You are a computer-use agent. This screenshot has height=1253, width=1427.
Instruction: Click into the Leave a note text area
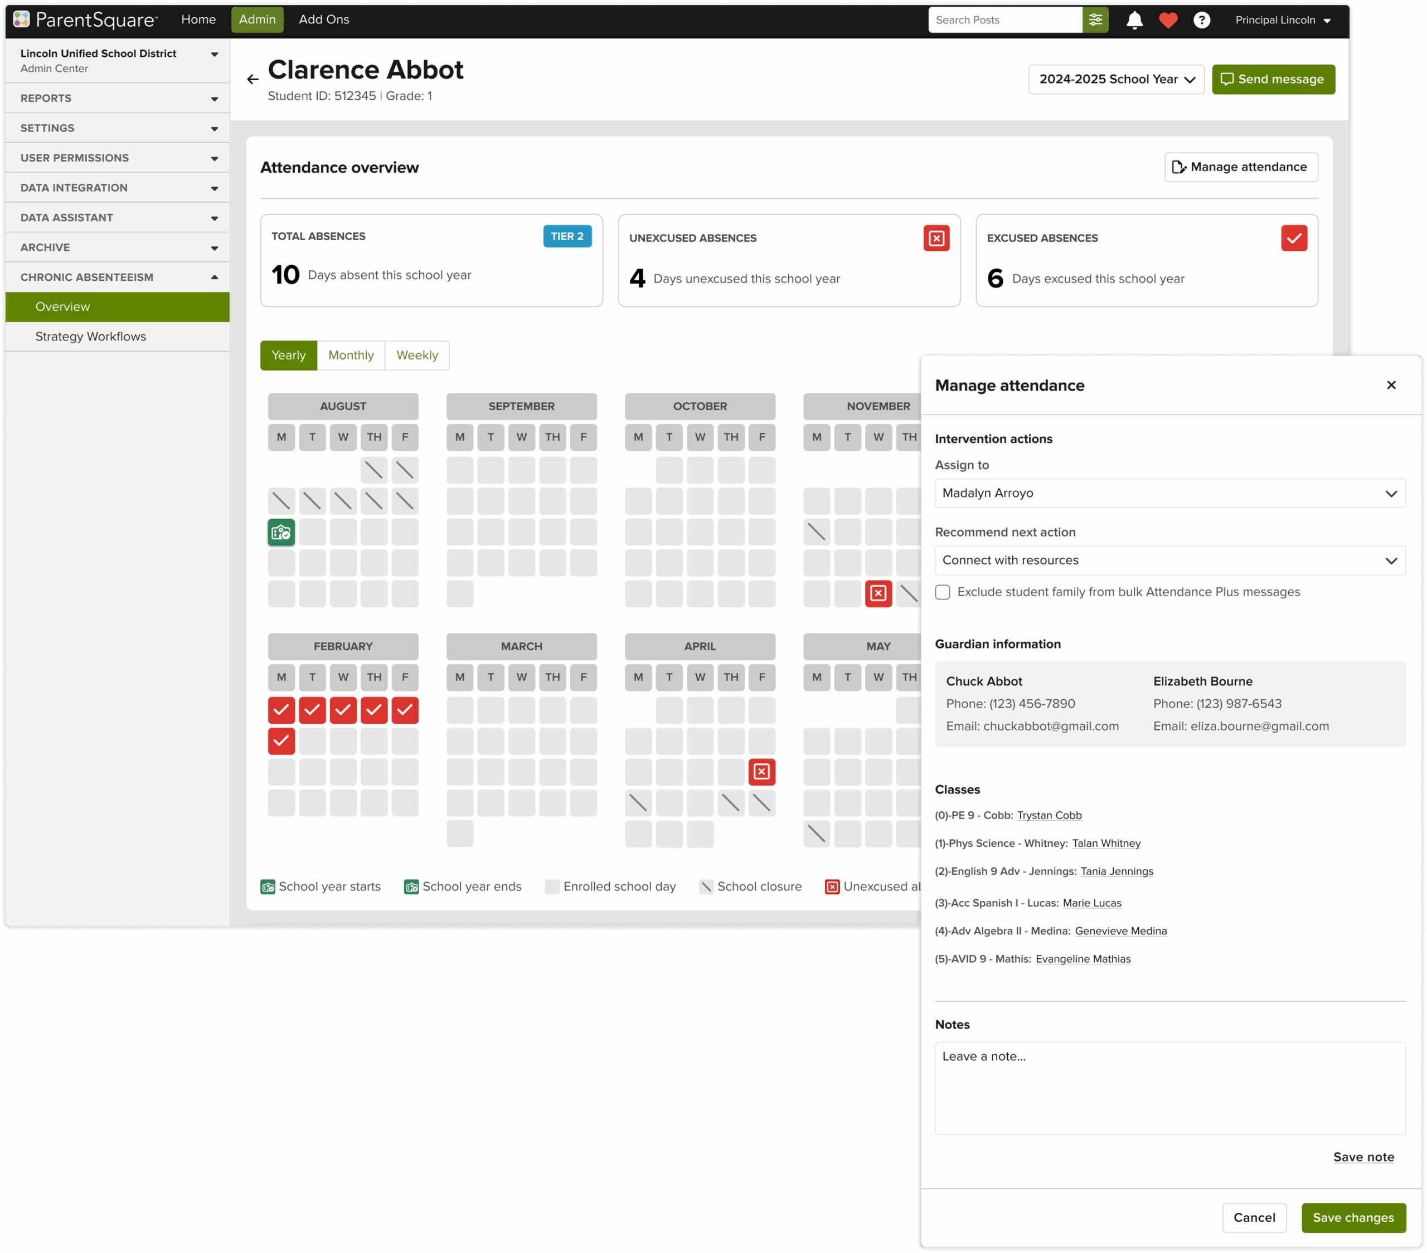coord(1169,1087)
